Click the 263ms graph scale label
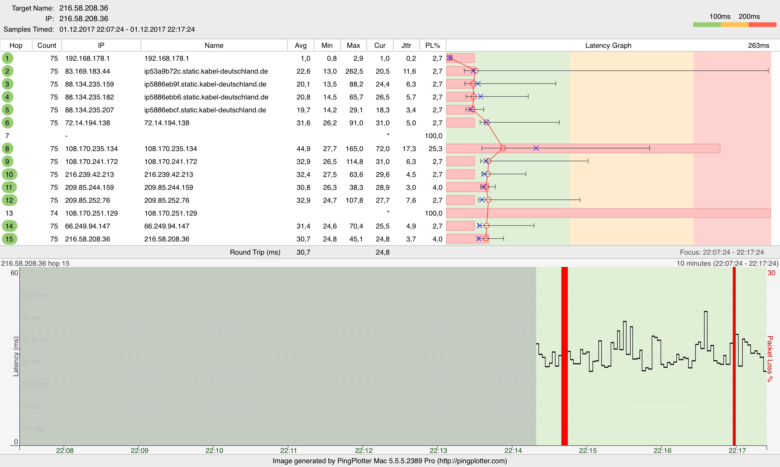Image resolution: width=780 pixels, height=467 pixels. pyautogui.click(x=759, y=45)
